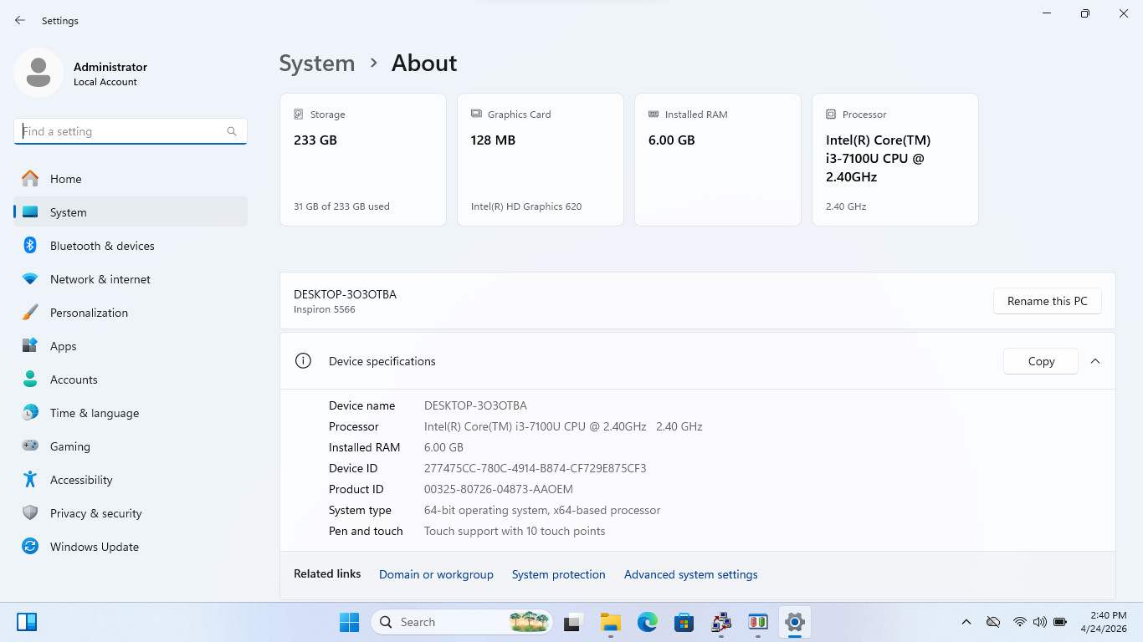Viewport: 1143px width, 642px height.
Task: Click the Accounts person icon
Action: [30, 379]
